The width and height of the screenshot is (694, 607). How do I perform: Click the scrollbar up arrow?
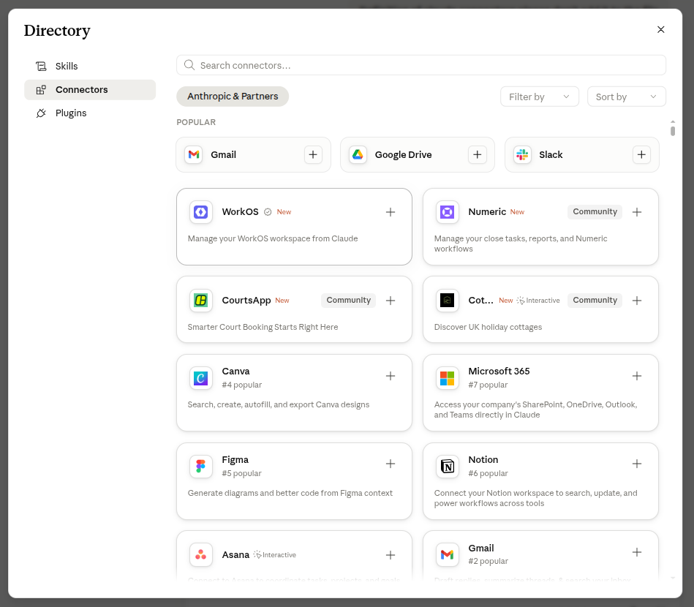pos(673,121)
